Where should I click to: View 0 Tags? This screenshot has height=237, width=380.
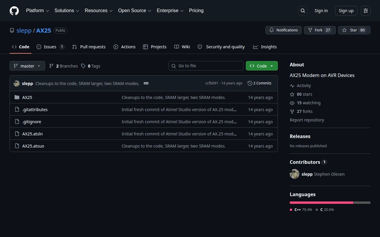pos(91,66)
